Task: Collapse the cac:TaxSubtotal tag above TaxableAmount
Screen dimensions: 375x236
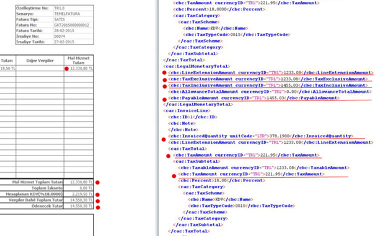Action: [196, 162]
